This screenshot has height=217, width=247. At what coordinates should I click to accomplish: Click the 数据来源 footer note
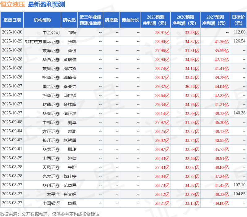(50, 214)
